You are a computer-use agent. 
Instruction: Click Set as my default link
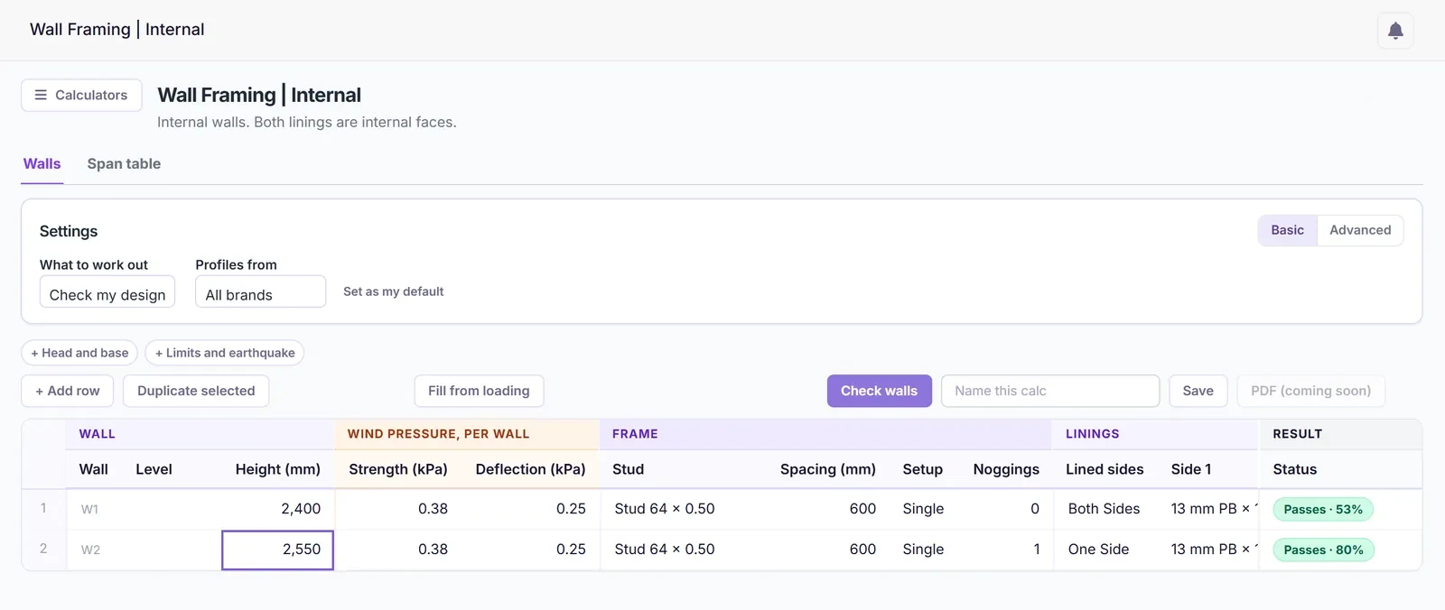[x=393, y=291]
